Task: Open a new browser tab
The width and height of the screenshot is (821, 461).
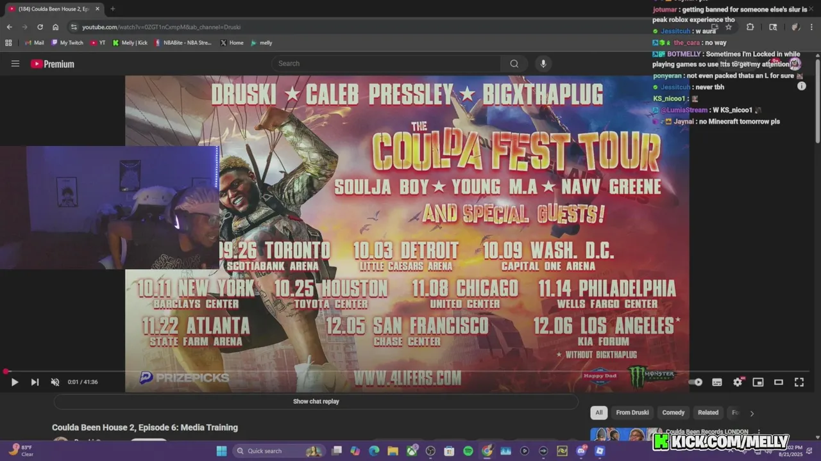Action: 112,9
